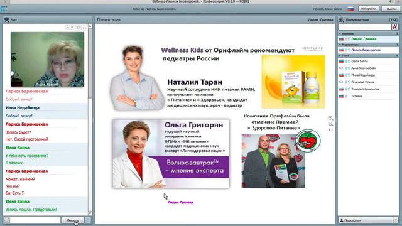Reset presentation zoom to 1:1
The width and height of the screenshot is (402, 226).
pyautogui.click(x=331, y=130)
